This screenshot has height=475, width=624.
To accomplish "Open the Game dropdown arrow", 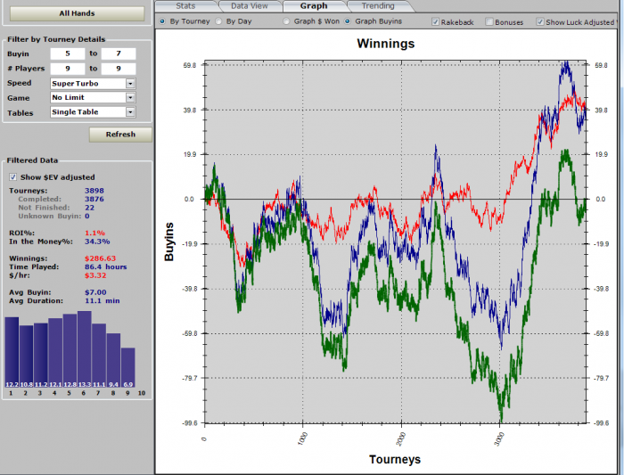I will point(130,98).
